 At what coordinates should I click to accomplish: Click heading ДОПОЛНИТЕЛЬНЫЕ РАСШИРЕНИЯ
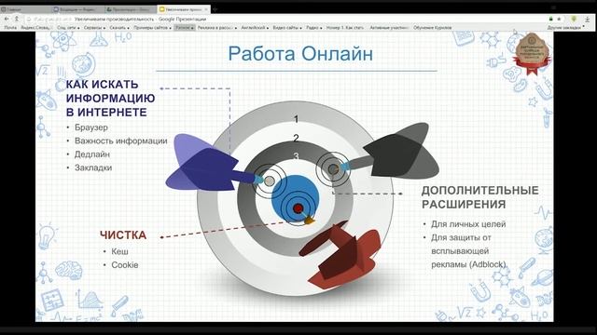point(480,197)
